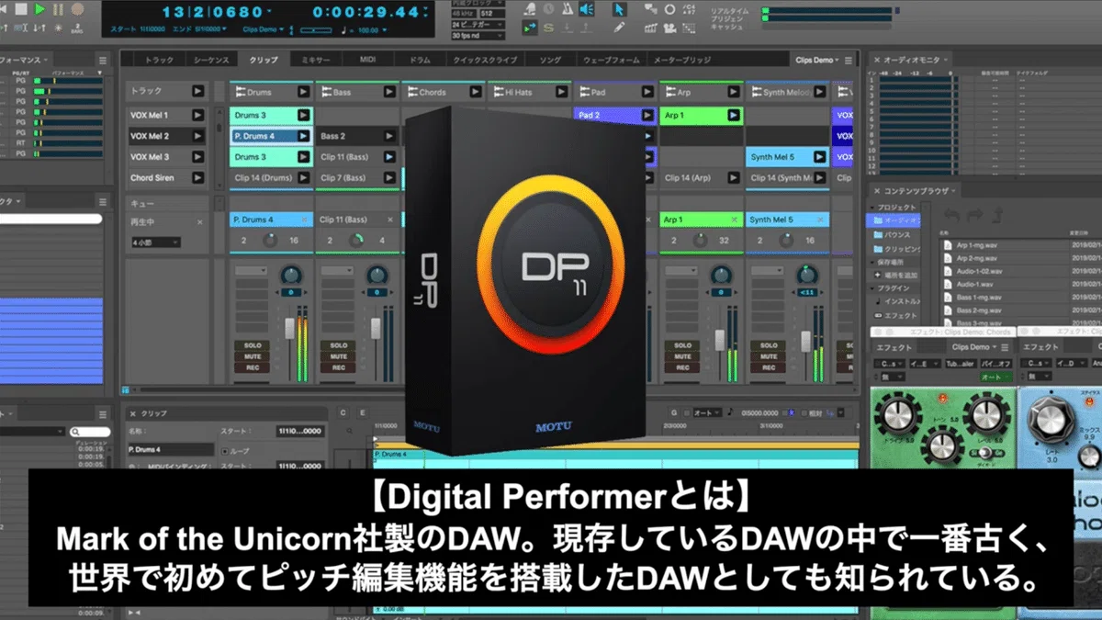The height and width of the screenshot is (620, 1102).
Task: Open the 4小節 queue length dropdown
Action: 154,242
